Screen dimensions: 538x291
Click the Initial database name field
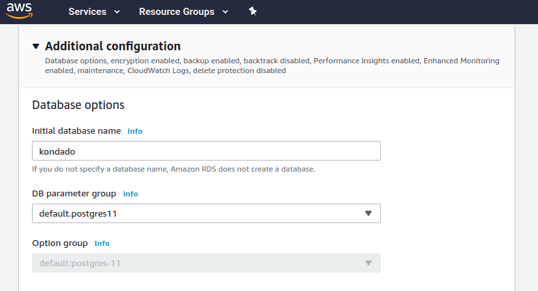click(206, 151)
